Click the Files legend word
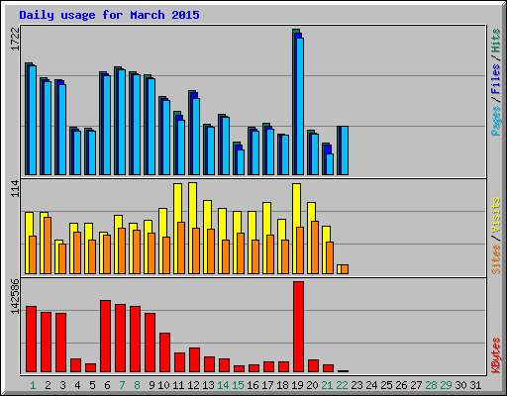This screenshot has width=507, height=396. pyautogui.click(x=495, y=78)
